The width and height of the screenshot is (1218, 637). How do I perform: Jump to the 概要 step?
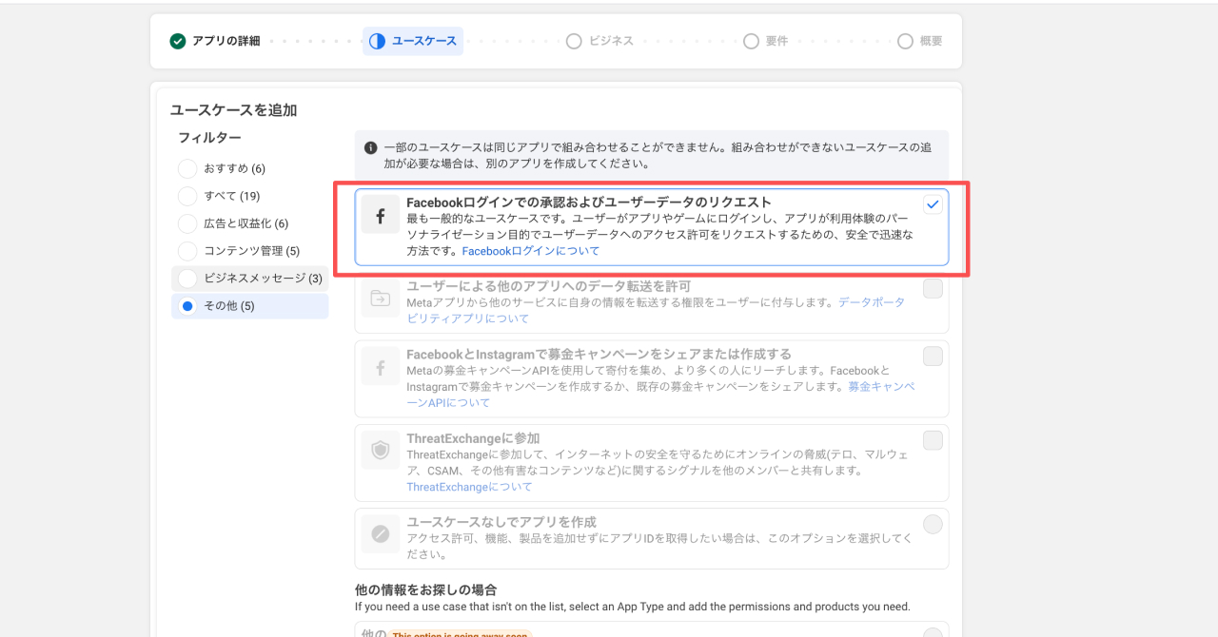[x=920, y=41]
